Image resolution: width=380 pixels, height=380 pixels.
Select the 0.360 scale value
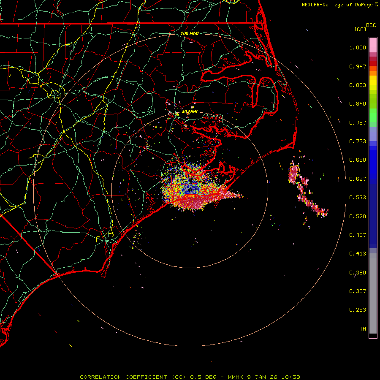(358, 273)
